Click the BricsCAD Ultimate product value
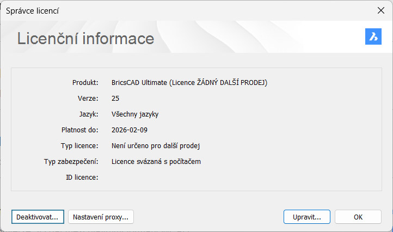The height and width of the screenshot is (232, 393). pos(189,83)
